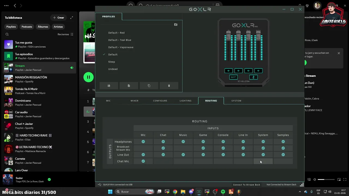Show hidden icons in the system tray
Screen dimensions: 349x196
tap(300, 192)
